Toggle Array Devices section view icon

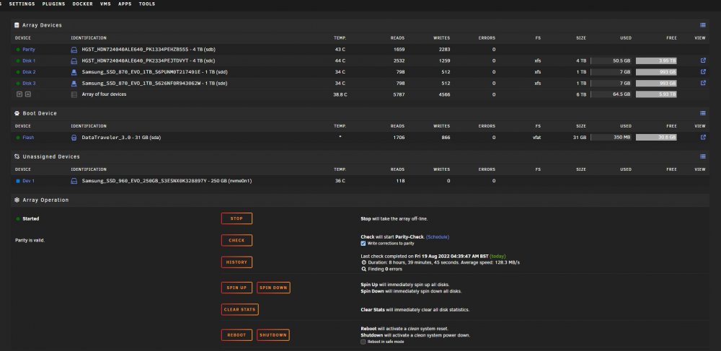click(x=702, y=25)
